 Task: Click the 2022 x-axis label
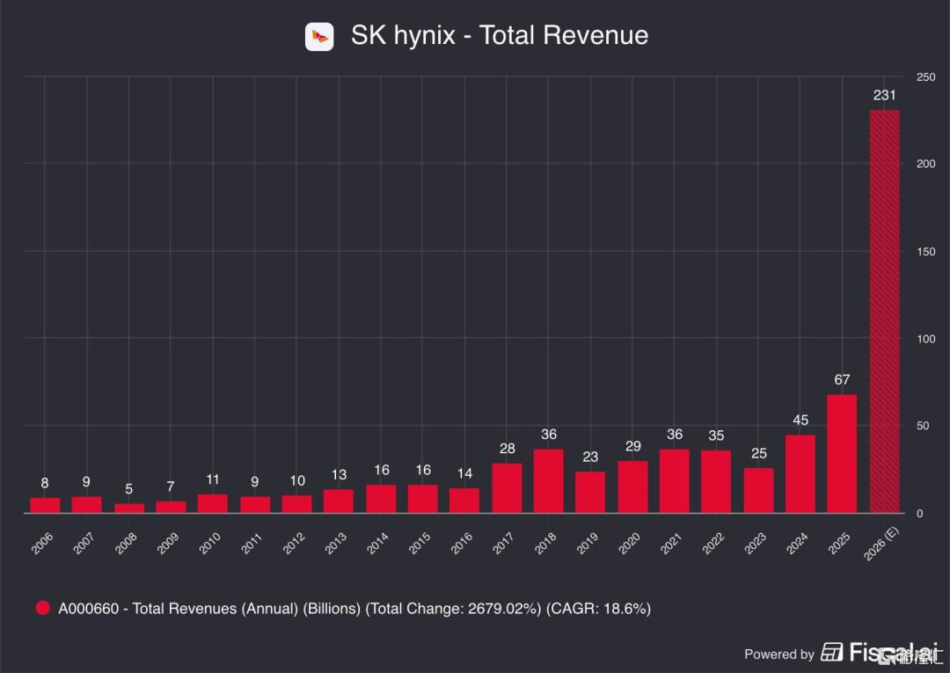tap(713, 544)
